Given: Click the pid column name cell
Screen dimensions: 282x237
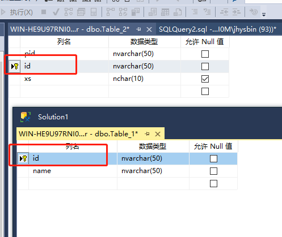Looking at the screenshot, I should pyautogui.click(x=64, y=54).
